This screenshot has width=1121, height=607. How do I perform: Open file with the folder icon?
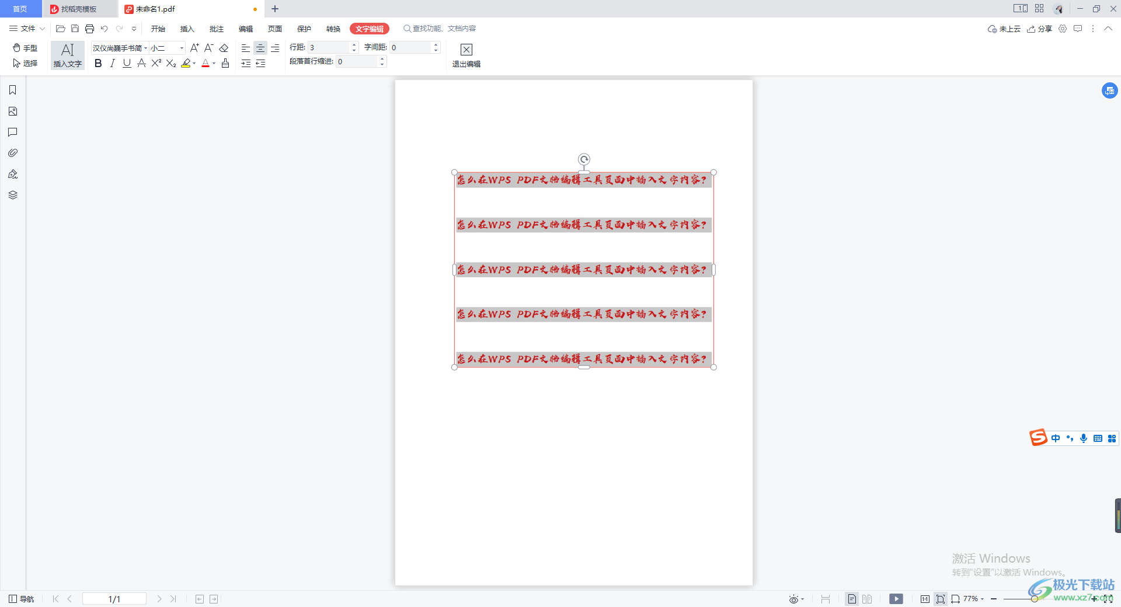tap(60, 29)
